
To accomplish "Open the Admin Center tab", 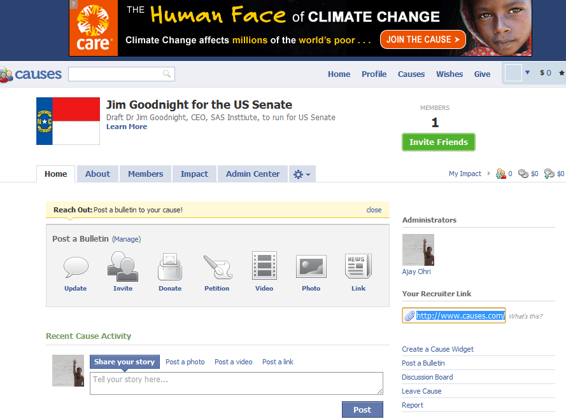I will (253, 174).
